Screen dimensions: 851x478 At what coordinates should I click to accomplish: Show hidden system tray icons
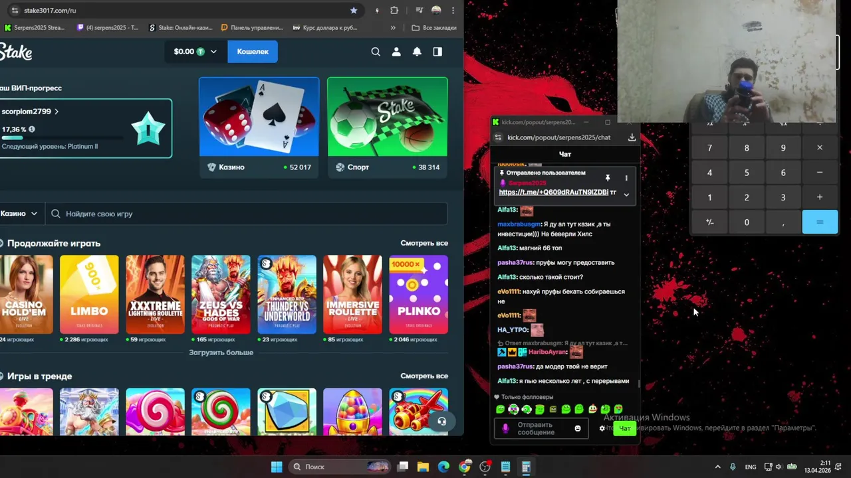click(717, 467)
